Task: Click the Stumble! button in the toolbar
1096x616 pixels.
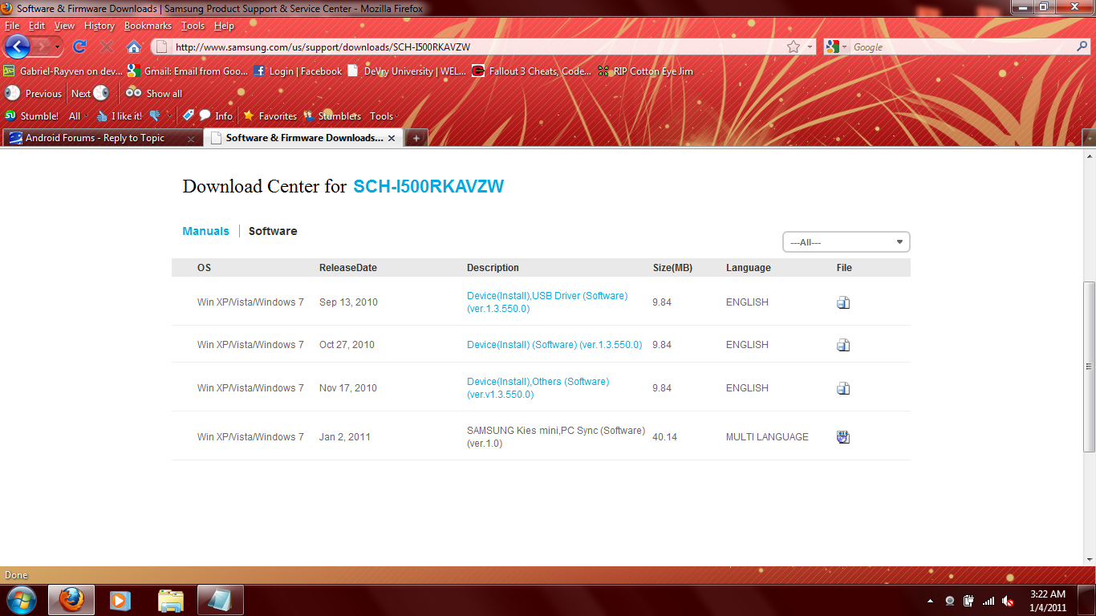Action: pyautogui.click(x=32, y=115)
